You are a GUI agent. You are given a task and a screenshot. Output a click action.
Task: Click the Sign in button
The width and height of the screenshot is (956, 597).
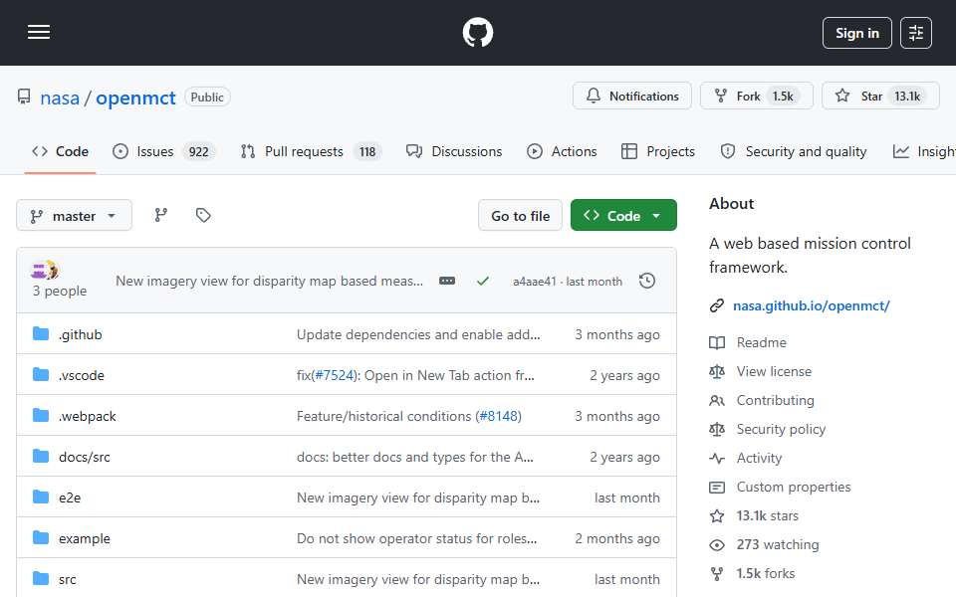[856, 33]
